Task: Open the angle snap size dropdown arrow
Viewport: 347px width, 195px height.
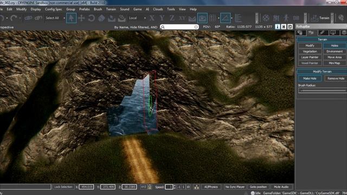Action: (x=232, y=18)
